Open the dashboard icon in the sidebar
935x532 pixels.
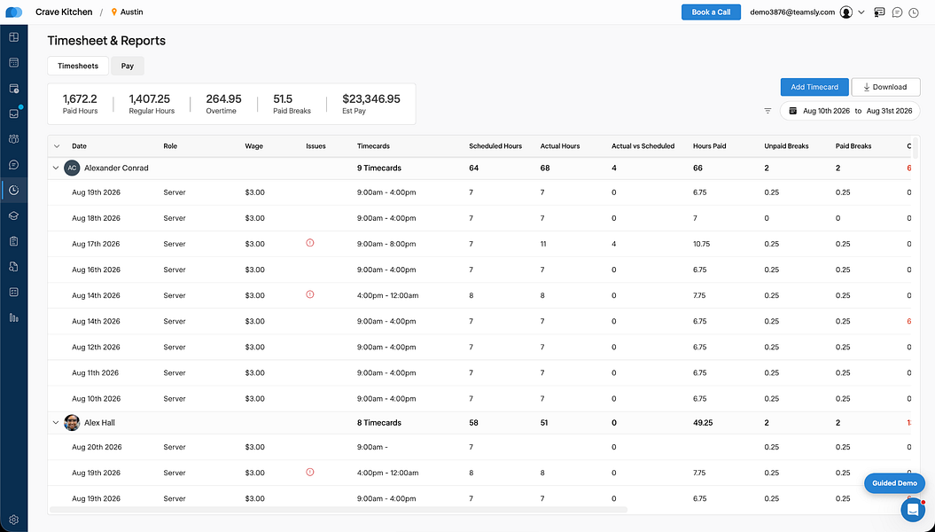tap(13, 37)
